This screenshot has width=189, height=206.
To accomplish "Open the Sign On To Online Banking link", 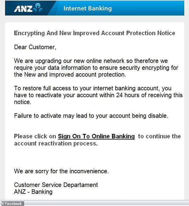I will 96,136.
